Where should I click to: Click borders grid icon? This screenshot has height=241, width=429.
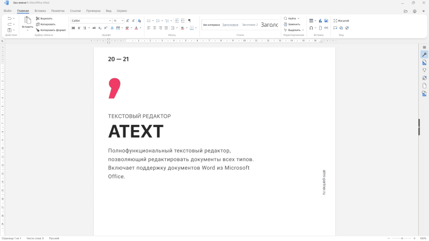coord(192,28)
